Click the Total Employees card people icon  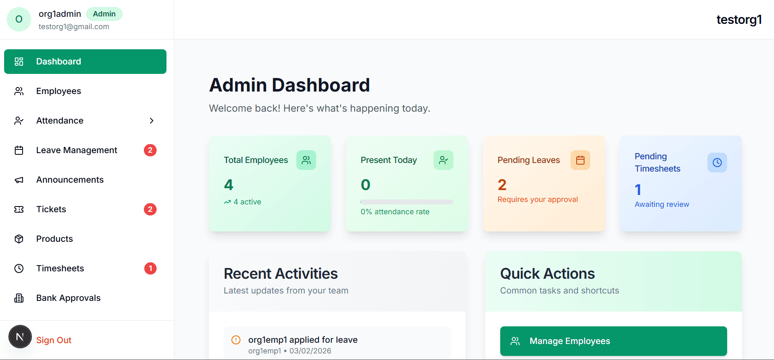[306, 160]
